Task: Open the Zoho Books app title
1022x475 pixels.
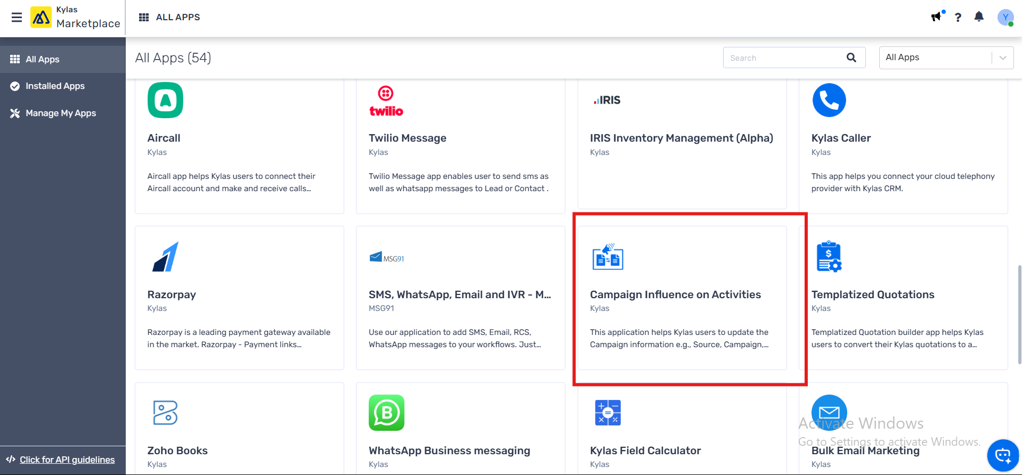Action: [x=177, y=451]
